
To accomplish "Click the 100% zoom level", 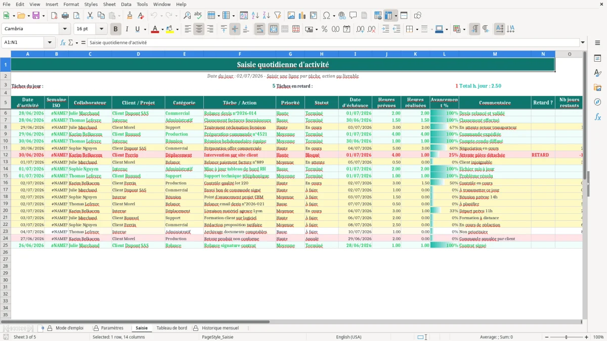I will 598,337.
